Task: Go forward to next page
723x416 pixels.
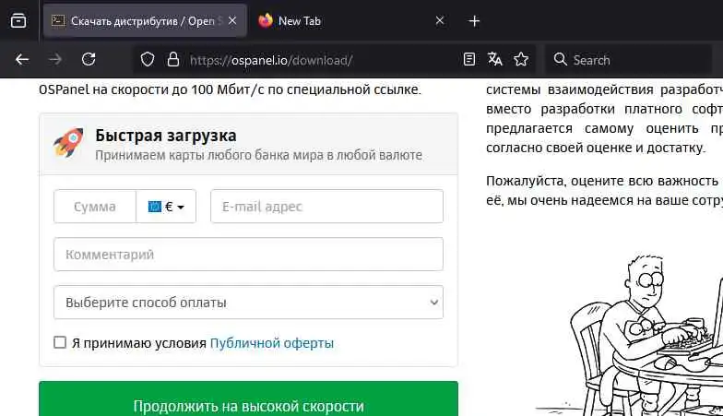Action: click(x=55, y=59)
